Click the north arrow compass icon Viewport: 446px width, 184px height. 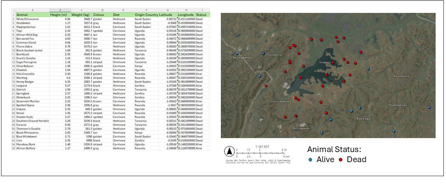[229, 152]
